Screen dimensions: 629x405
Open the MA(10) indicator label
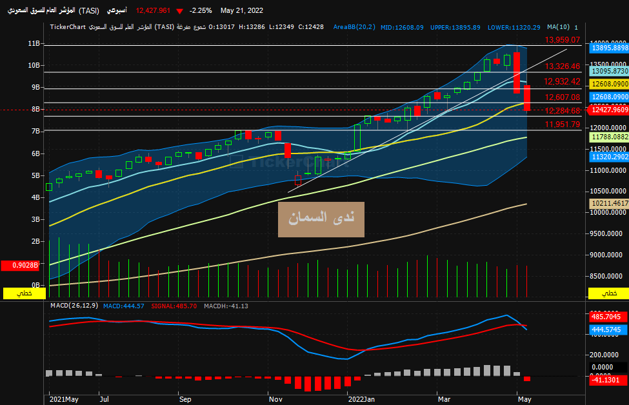click(559, 27)
